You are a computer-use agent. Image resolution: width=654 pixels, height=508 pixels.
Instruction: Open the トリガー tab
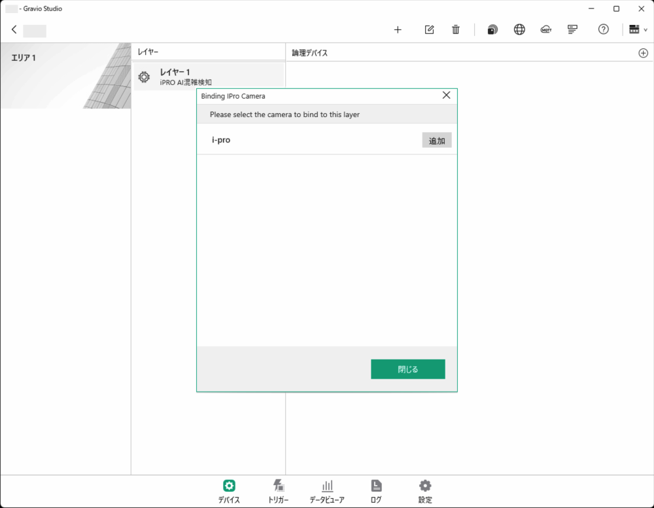click(278, 491)
